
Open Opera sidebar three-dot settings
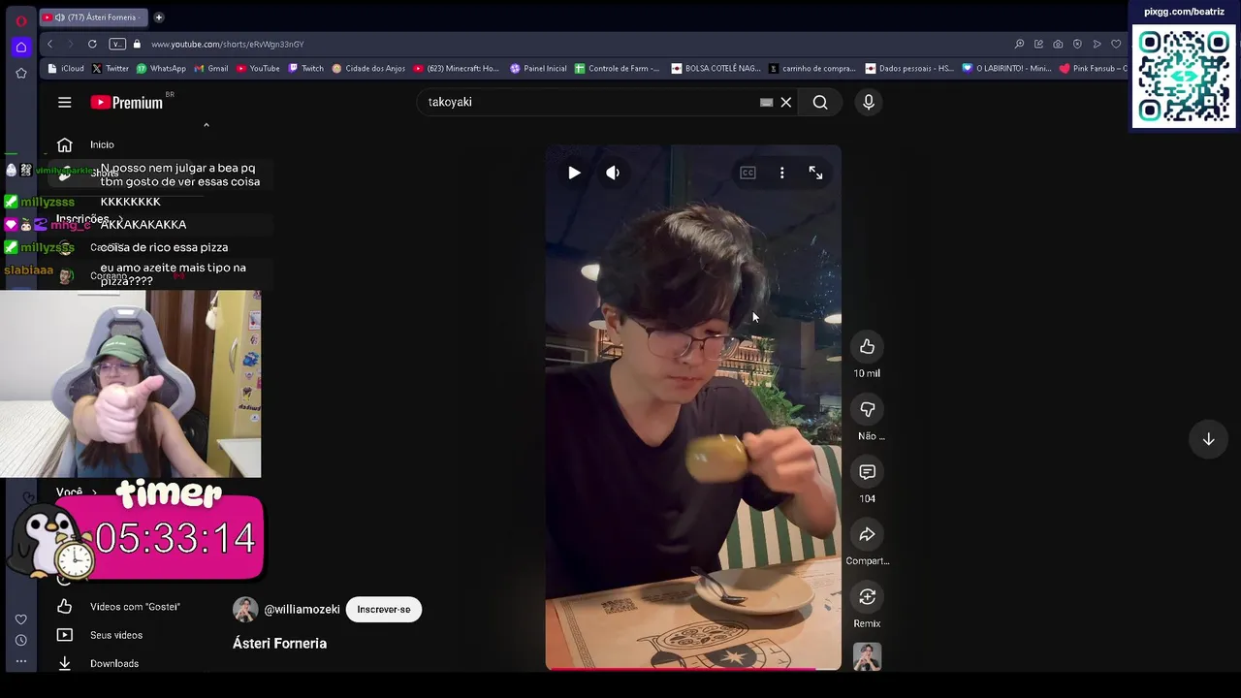click(21, 661)
